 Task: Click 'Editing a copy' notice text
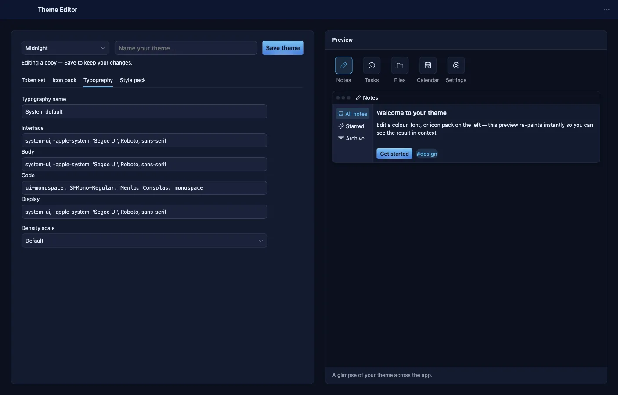pyautogui.click(x=77, y=63)
